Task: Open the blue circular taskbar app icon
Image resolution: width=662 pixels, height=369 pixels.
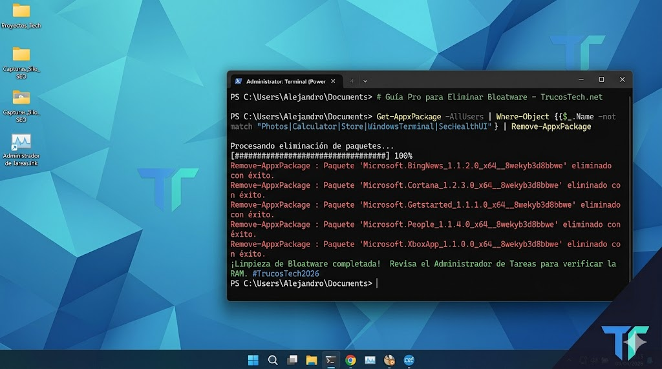Action: (x=409, y=360)
